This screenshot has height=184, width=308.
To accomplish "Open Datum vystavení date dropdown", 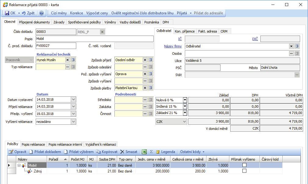I will click(73, 99).
